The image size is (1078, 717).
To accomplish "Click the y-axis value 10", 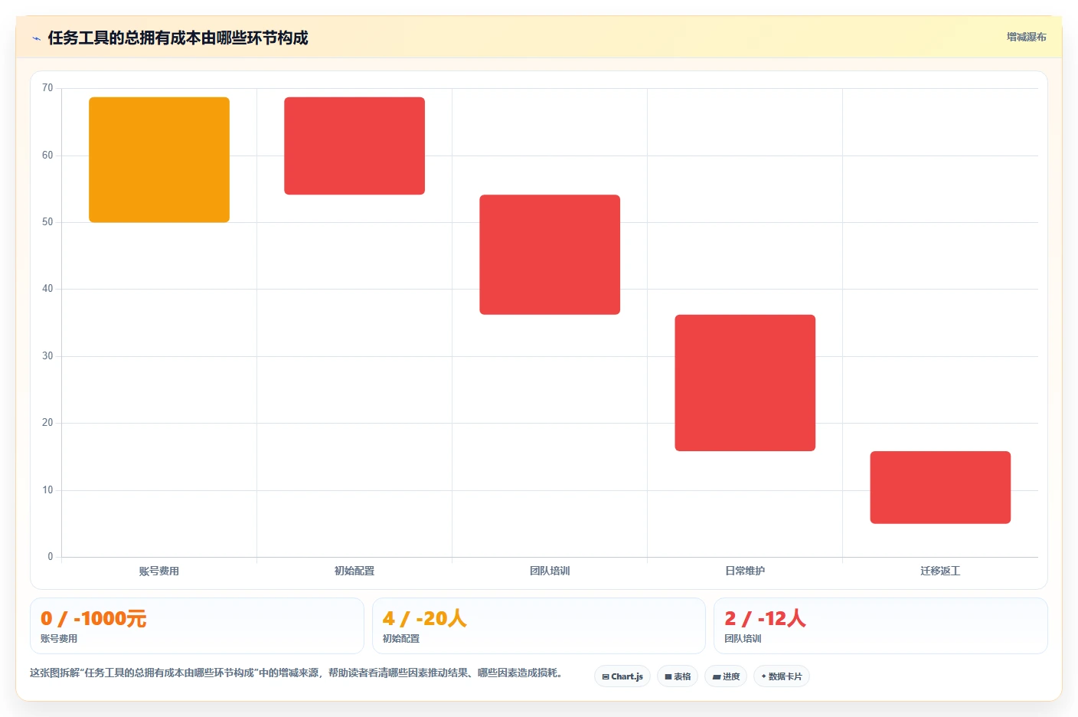I will point(47,490).
